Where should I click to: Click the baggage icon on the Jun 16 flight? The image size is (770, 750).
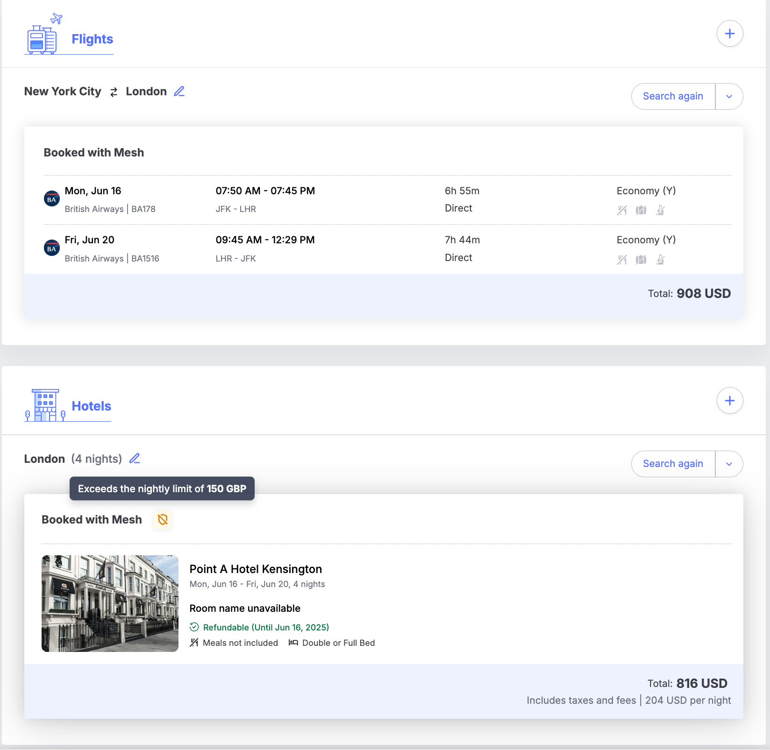(641, 210)
